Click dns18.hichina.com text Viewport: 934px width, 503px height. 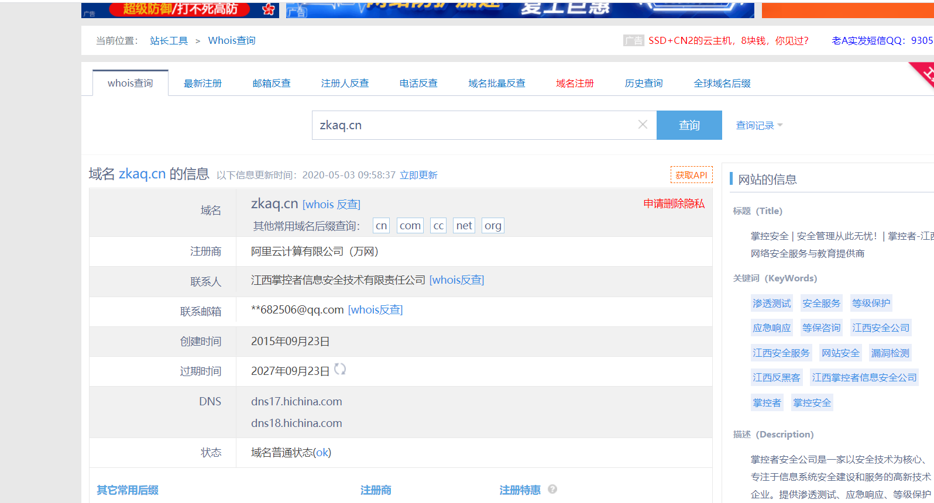tap(297, 423)
